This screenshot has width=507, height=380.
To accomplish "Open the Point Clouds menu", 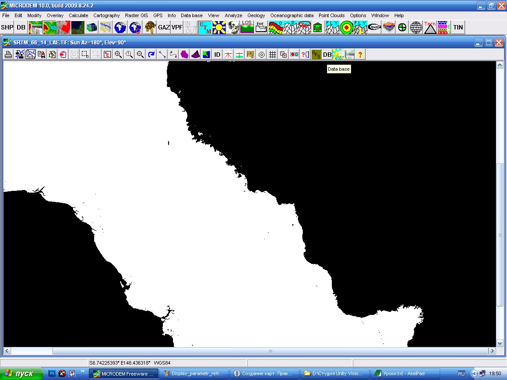I will pos(331,15).
